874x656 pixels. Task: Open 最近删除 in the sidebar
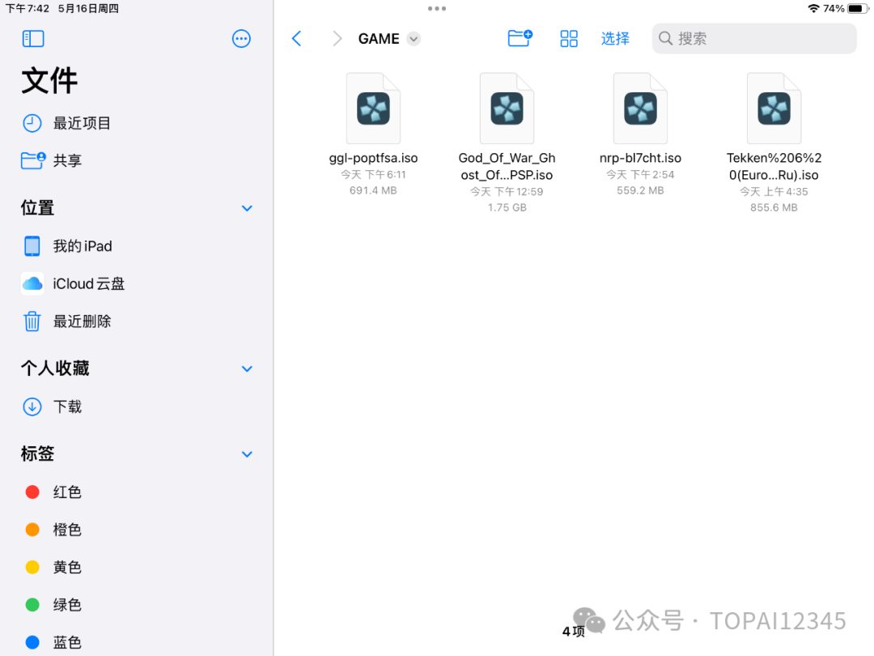[x=137, y=322]
